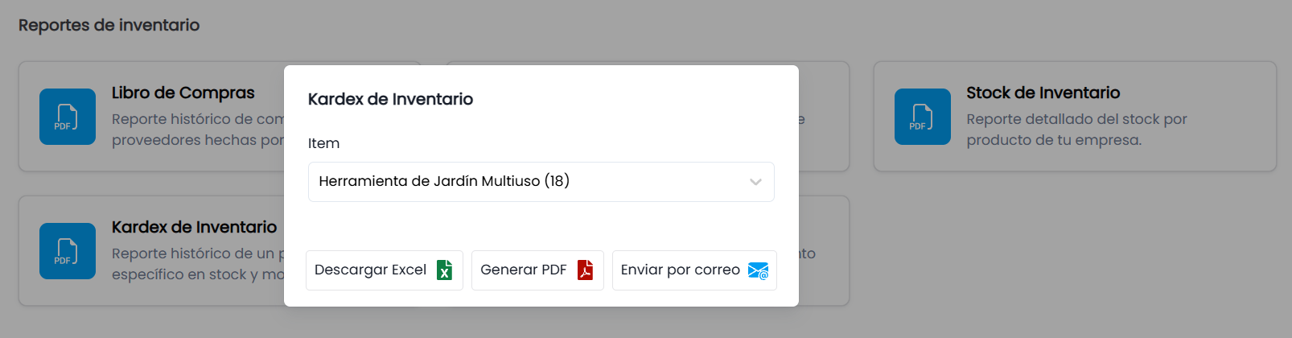The width and height of the screenshot is (1292, 338).
Task: Click the Enviar por correo button
Action: tap(694, 270)
